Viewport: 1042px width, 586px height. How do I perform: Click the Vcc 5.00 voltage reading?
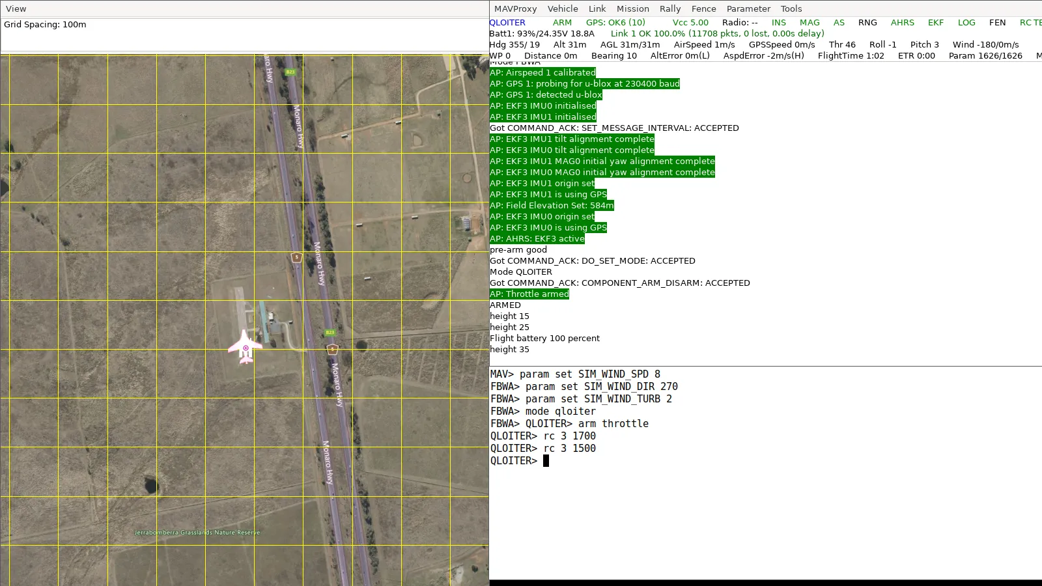point(690,23)
